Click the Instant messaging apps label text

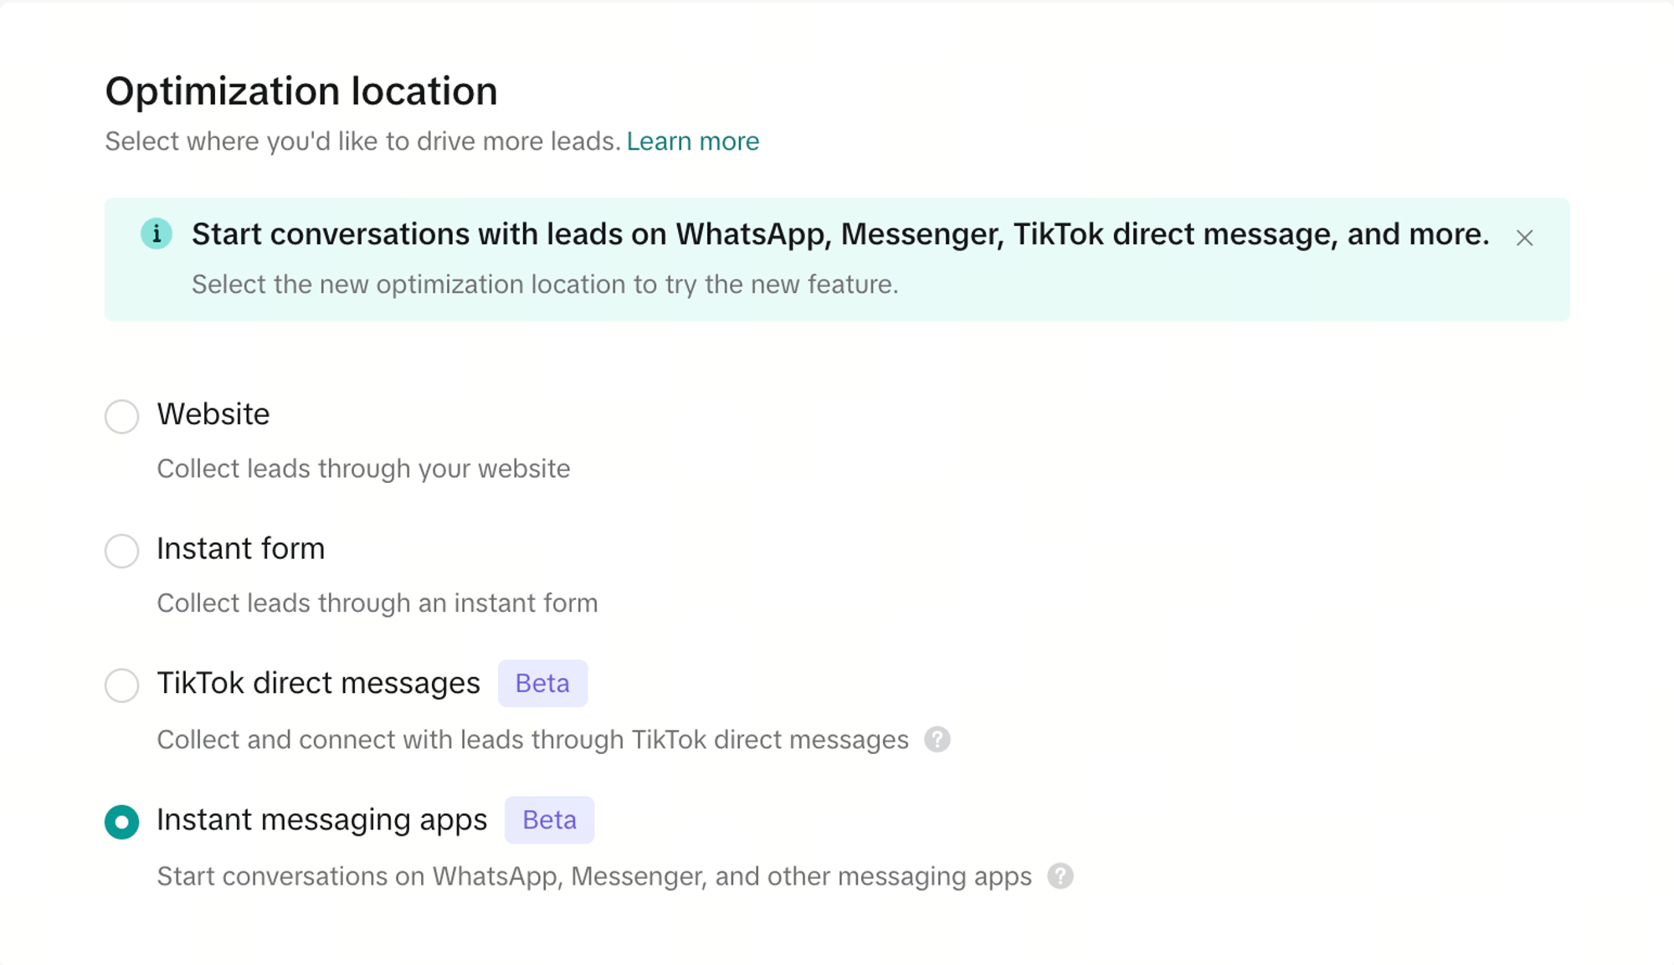(321, 820)
